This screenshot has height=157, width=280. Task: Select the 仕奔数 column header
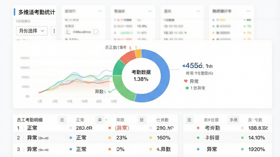[162, 120]
